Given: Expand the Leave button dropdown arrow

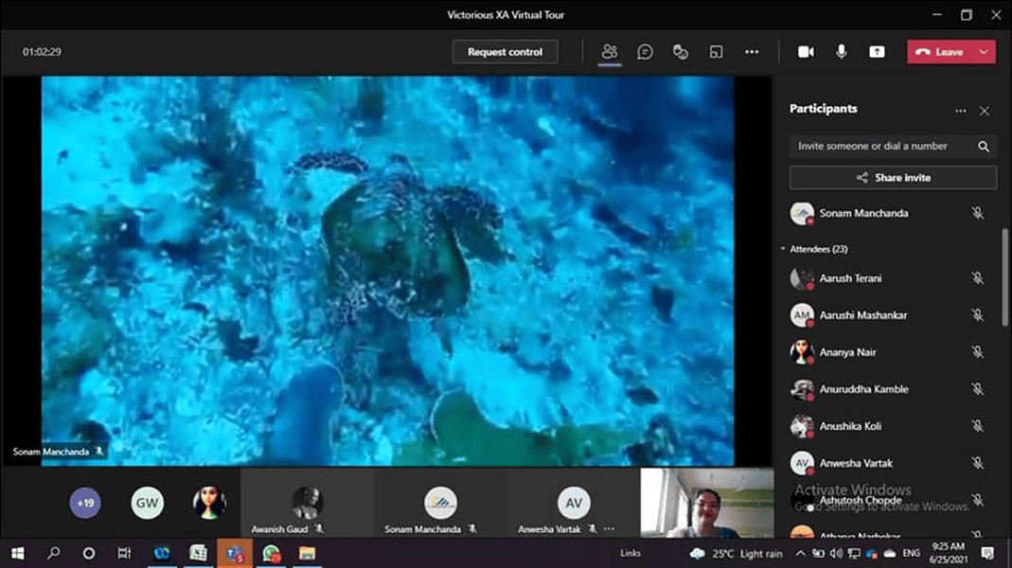Looking at the screenshot, I should pyautogui.click(x=985, y=52).
